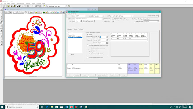The height and width of the screenshot is (109, 193).
Task: Click the save diskette icon in main toolbar
Action: [x=17, y=6]
